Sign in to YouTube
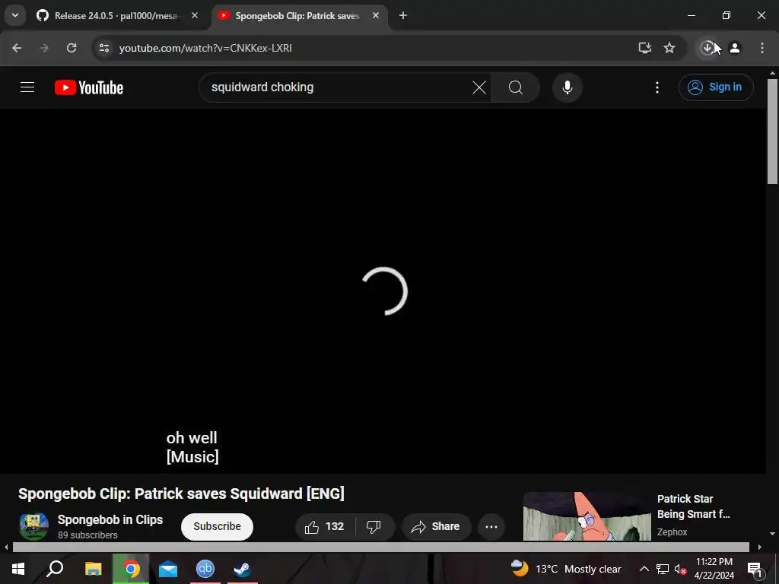The width and height of the screenshot is (779, 584). (x=716, y=87)
